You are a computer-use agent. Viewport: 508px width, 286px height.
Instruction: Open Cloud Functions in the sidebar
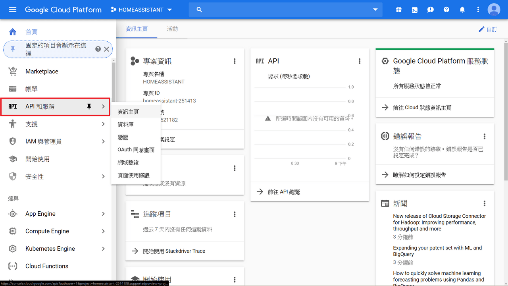point(47,266)
